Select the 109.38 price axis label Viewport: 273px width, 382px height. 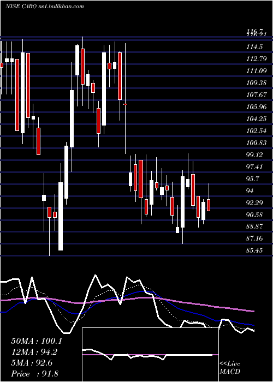tap(256, 83)
